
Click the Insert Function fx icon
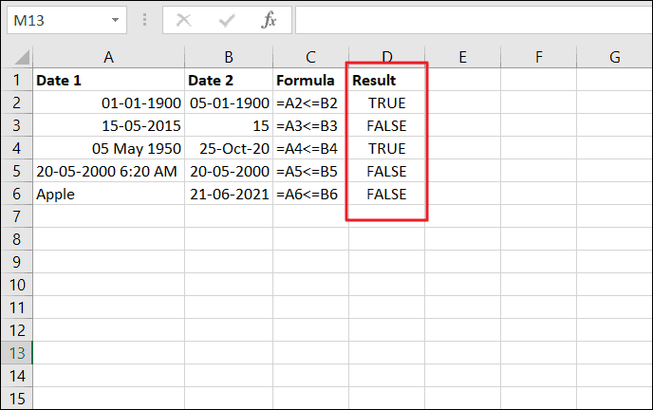click(x=269, y=19)
